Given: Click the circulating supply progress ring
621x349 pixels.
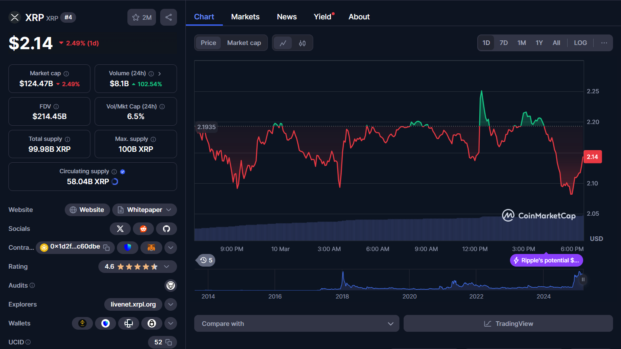Looking at the screenshot, I should 115,182.
